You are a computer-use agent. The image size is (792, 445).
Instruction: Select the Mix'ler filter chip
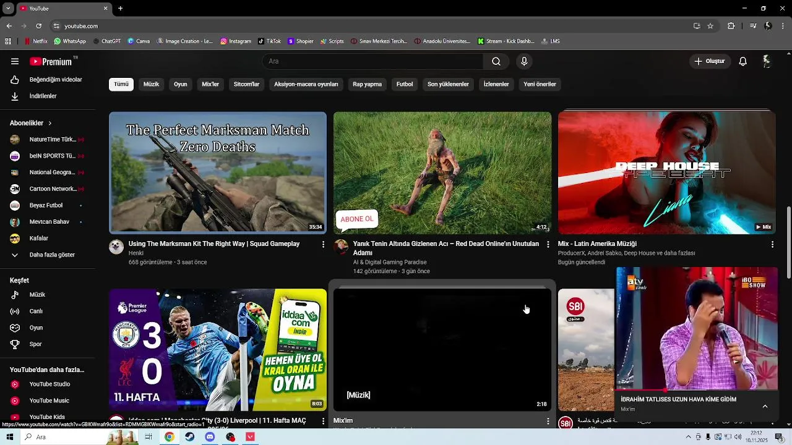[x=210, y=84]
